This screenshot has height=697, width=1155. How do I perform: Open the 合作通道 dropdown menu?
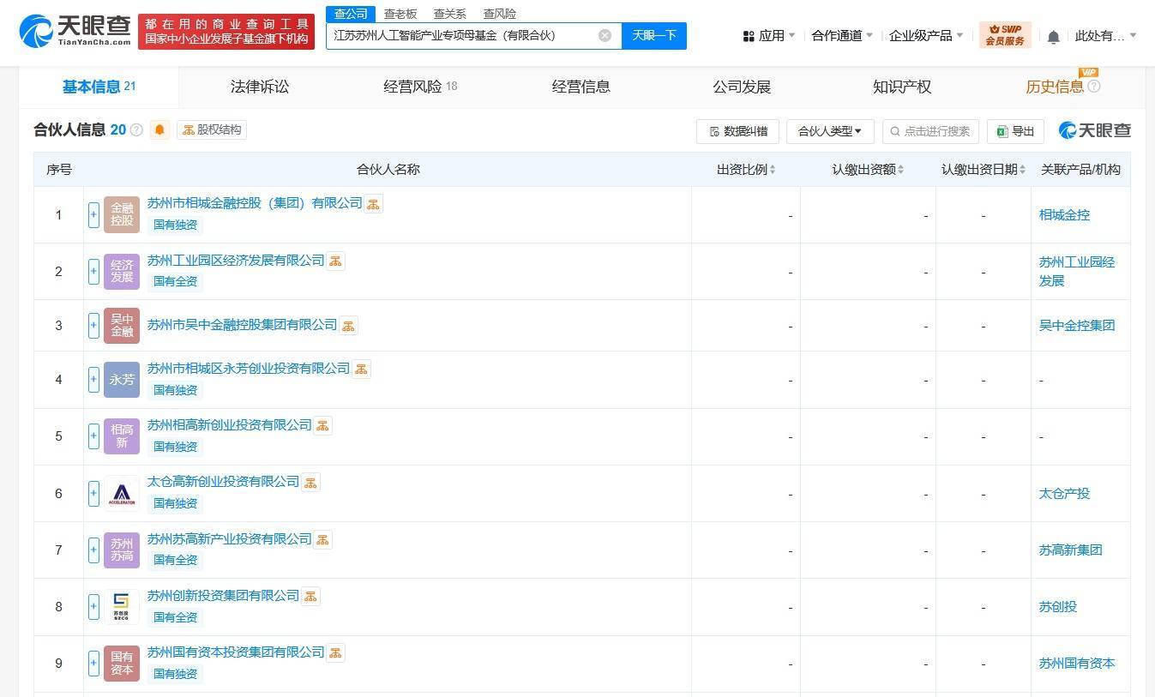click(842, 36)
